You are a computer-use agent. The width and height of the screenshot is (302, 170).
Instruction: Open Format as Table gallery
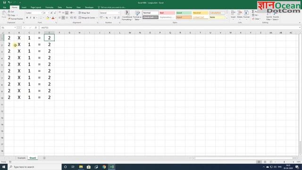(137, 16)
